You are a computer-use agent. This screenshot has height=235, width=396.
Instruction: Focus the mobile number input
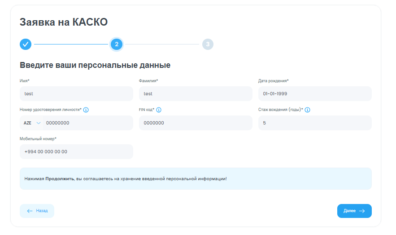(76, 151)
